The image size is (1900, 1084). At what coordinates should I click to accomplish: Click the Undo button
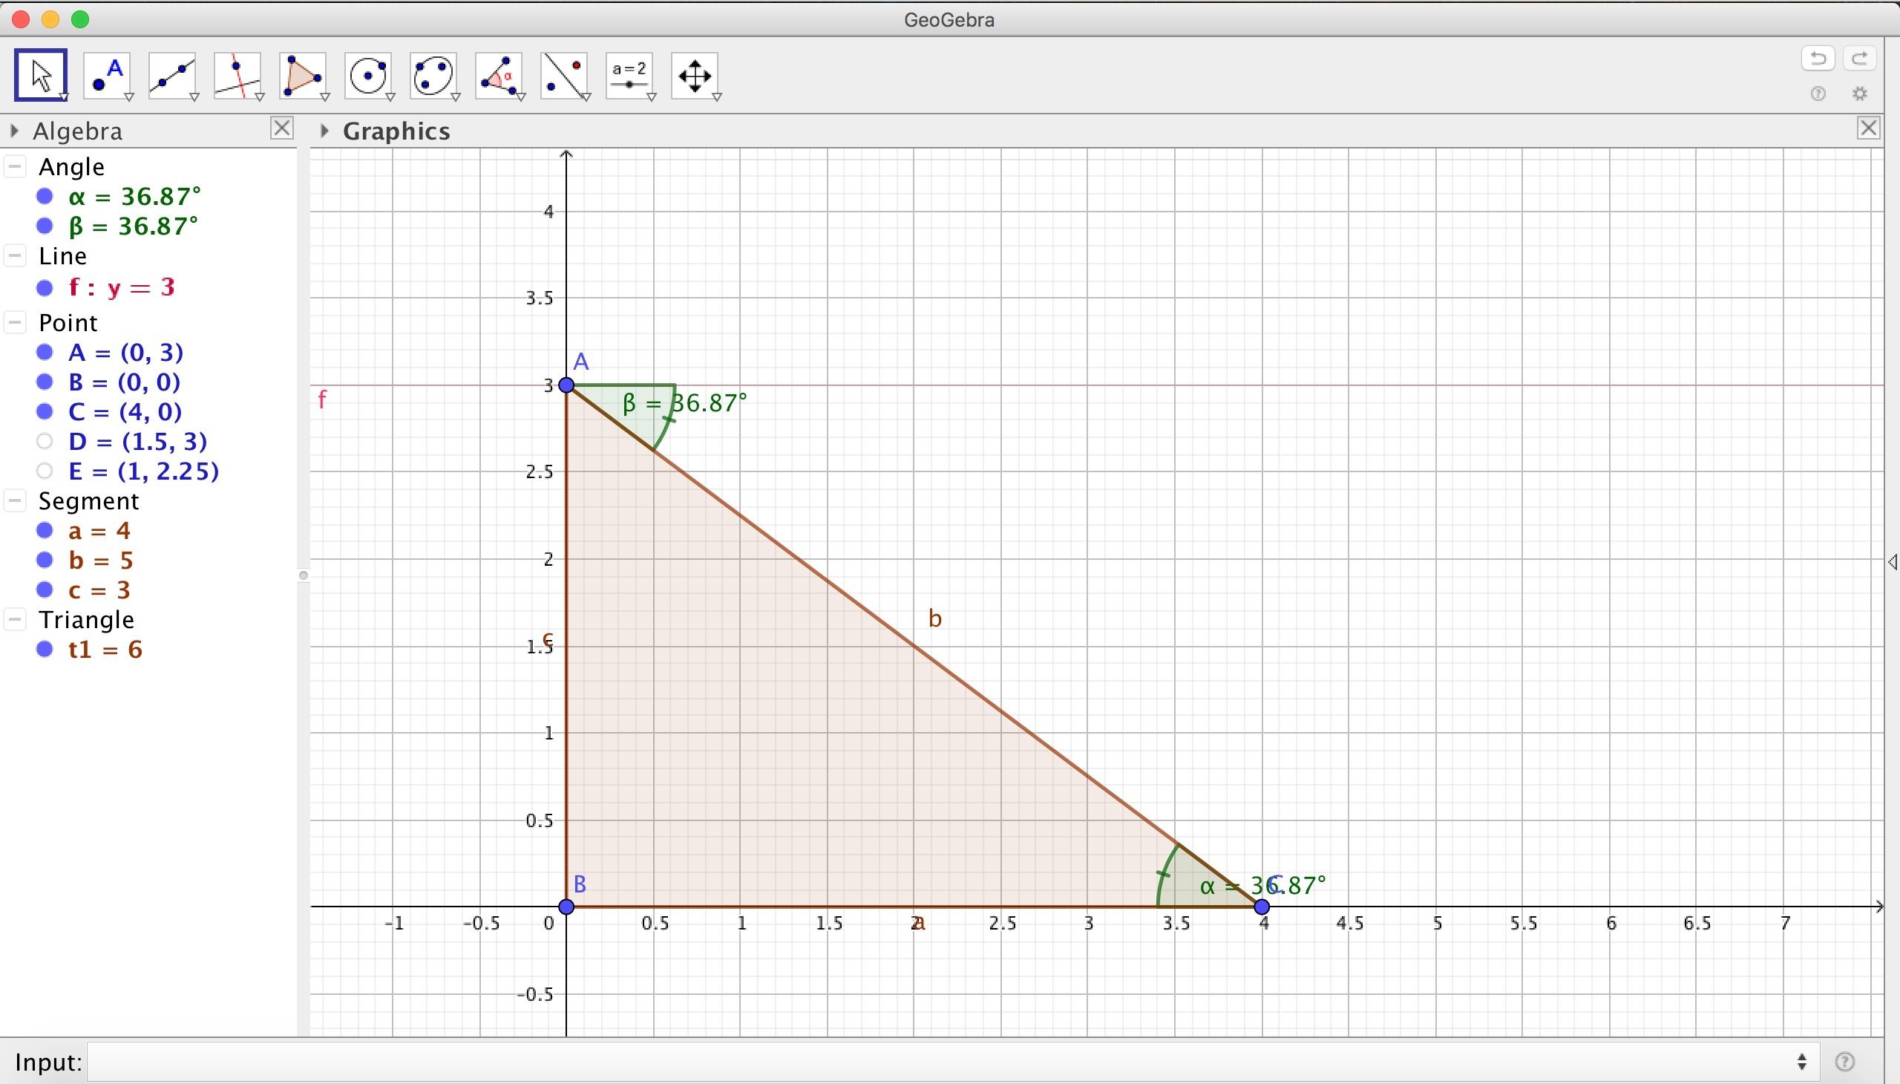tap(1818, 58)
